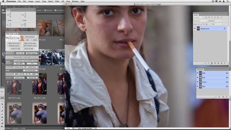Screen dimensions: 231x130
Task: Select the Lasso tool
Action: pyautogui.click(x=2, y=98)
